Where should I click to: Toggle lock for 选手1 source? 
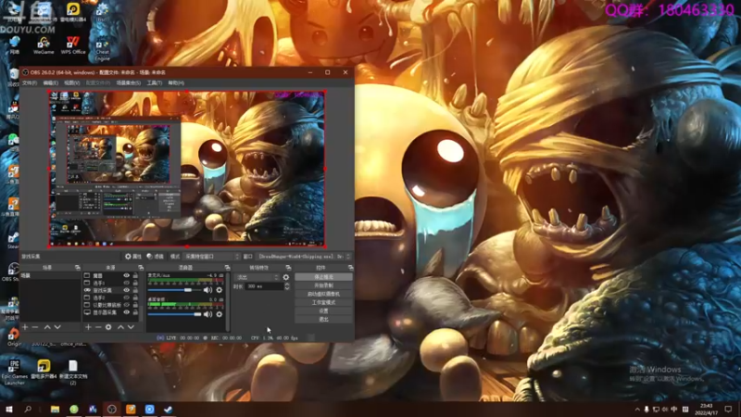135,283
